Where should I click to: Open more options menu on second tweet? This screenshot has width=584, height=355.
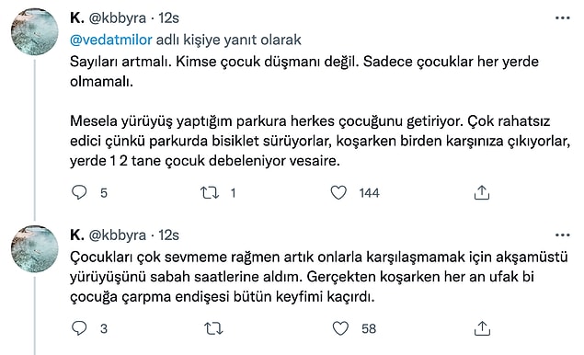(x=563, y=235)
